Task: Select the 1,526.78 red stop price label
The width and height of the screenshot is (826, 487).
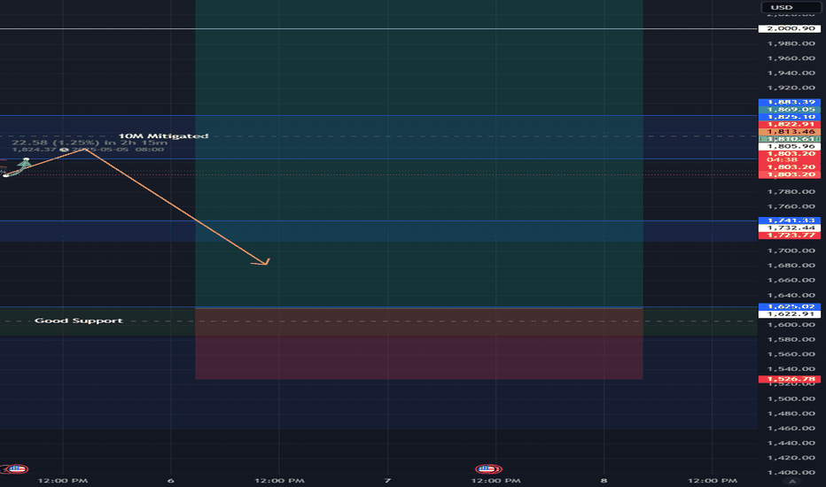Action: coord(789,379)
